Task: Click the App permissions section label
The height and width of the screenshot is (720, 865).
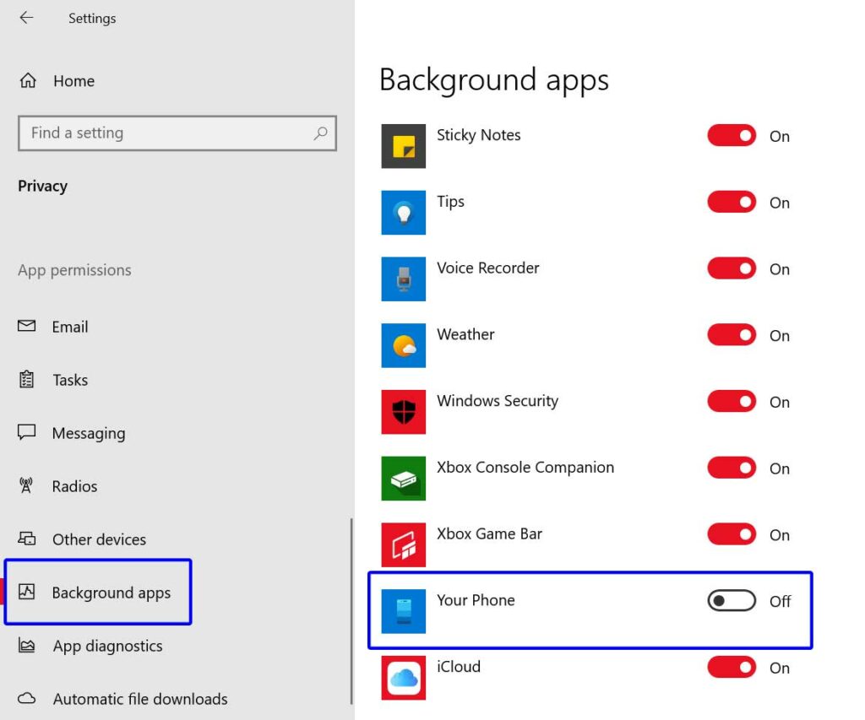Action: pyautogui.click(x=74, y=270)
